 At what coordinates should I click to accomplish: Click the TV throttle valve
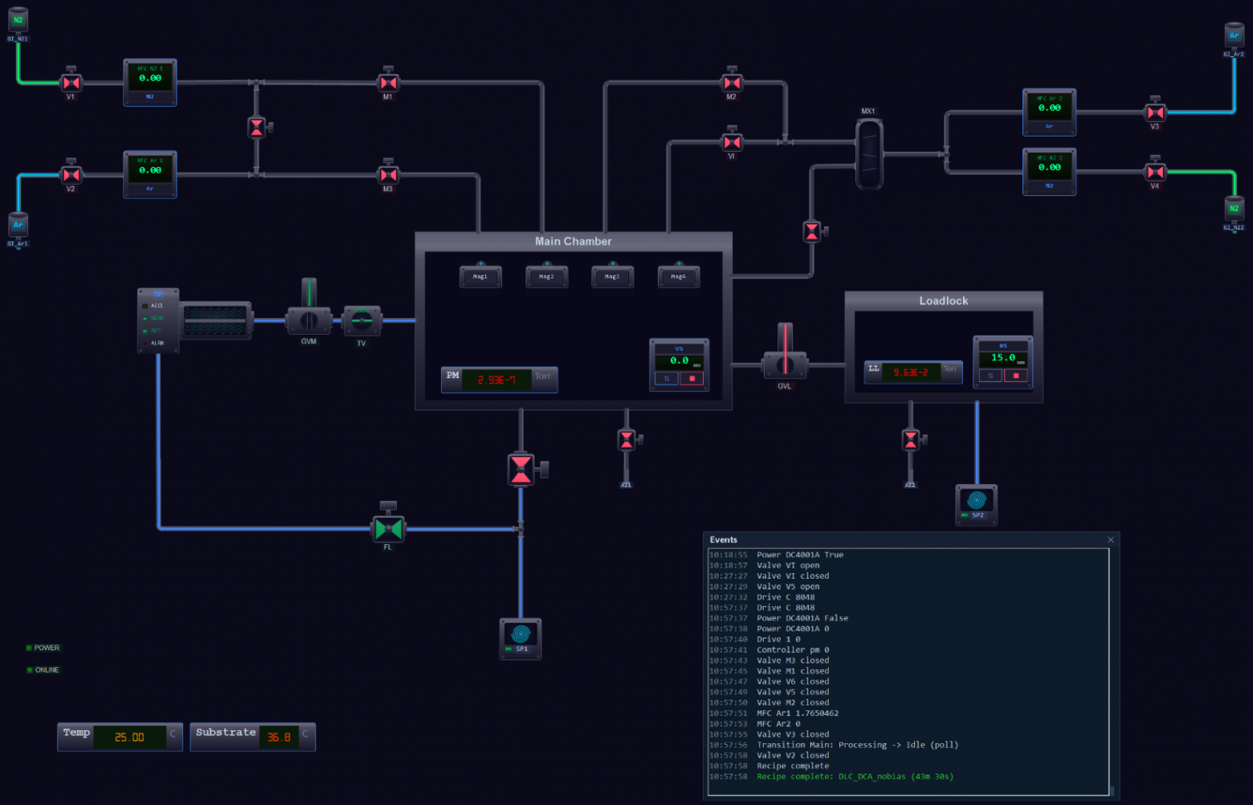361,321
